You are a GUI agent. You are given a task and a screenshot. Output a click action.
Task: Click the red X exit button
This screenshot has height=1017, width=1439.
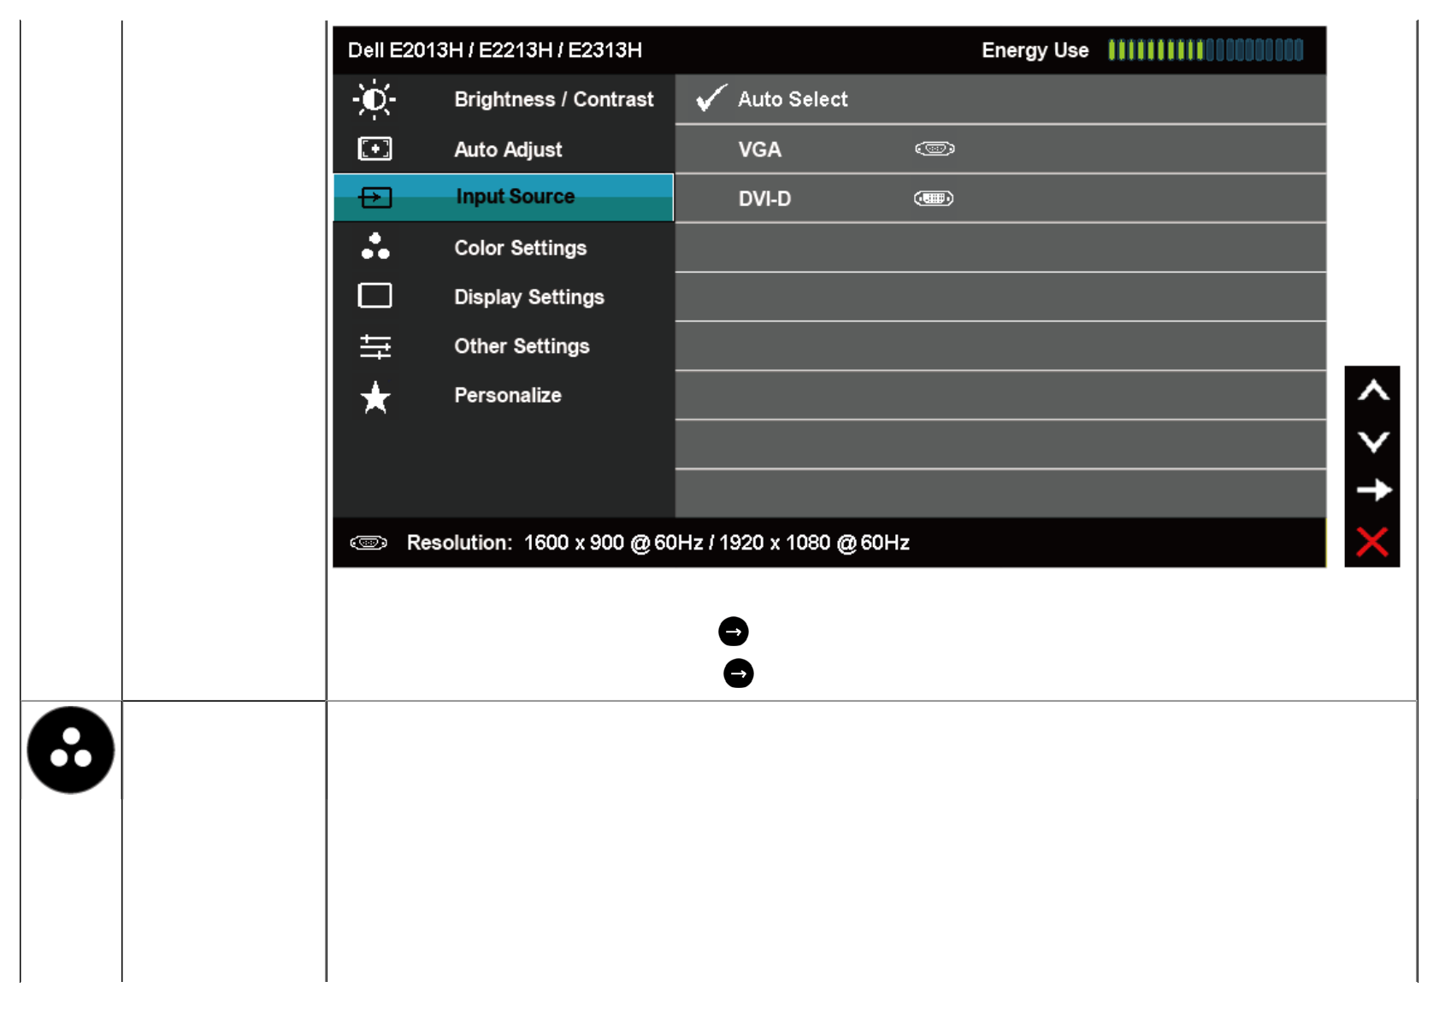[1372, 541]
